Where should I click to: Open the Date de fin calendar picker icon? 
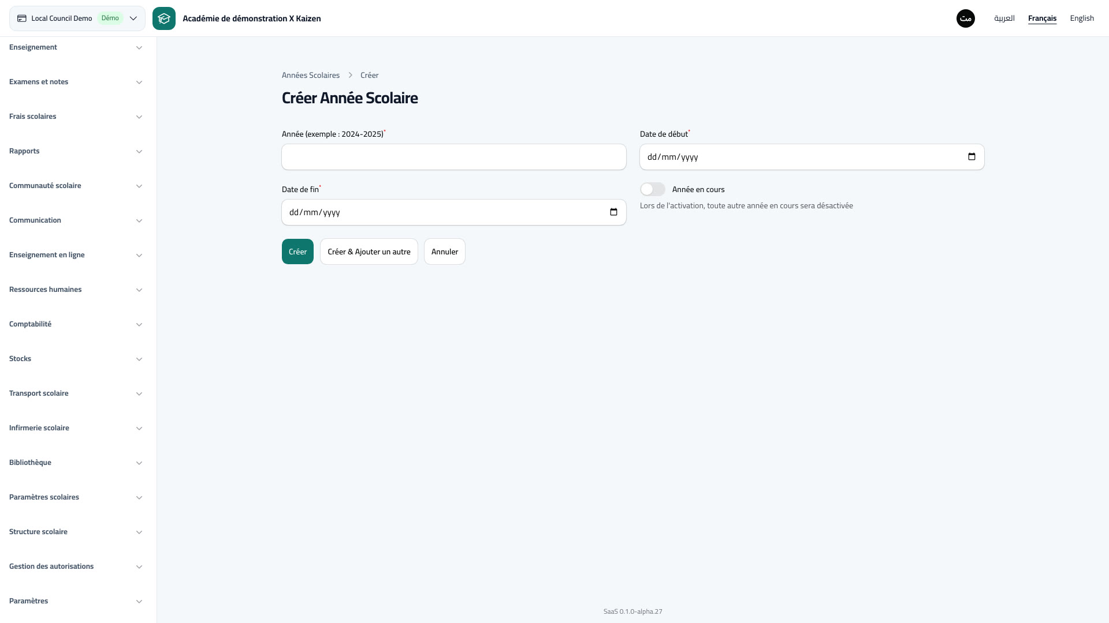[x=613, y=212]
